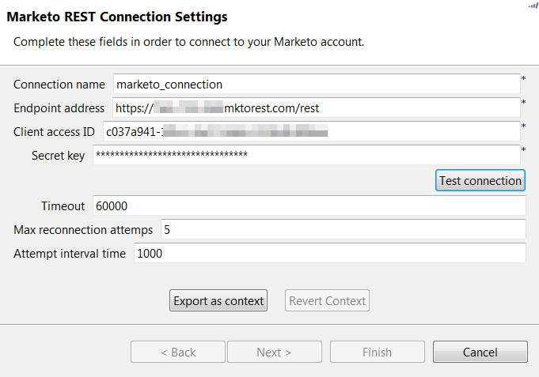Click the Endpoint address input field
Viewport: 539px width, 377px height.
pos(315,107)
